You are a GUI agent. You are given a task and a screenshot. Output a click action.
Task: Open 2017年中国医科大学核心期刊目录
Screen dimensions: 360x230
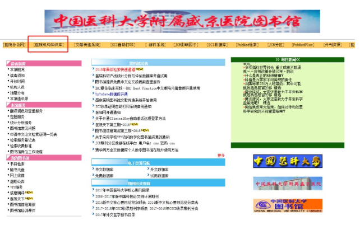(122, 190)
